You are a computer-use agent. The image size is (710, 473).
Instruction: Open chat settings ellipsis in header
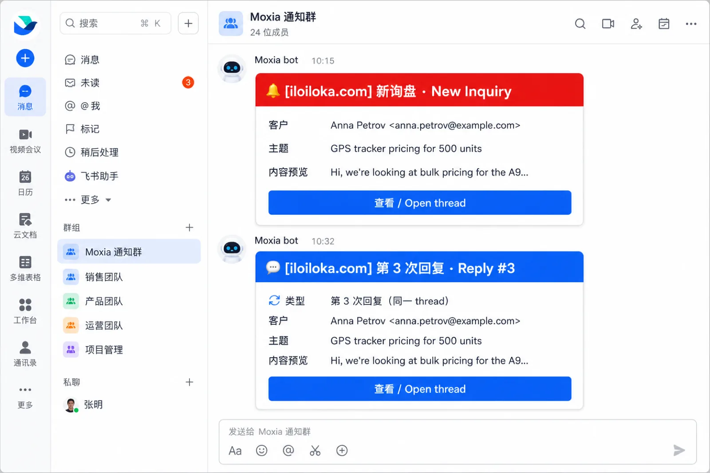(x=691, y=24)
